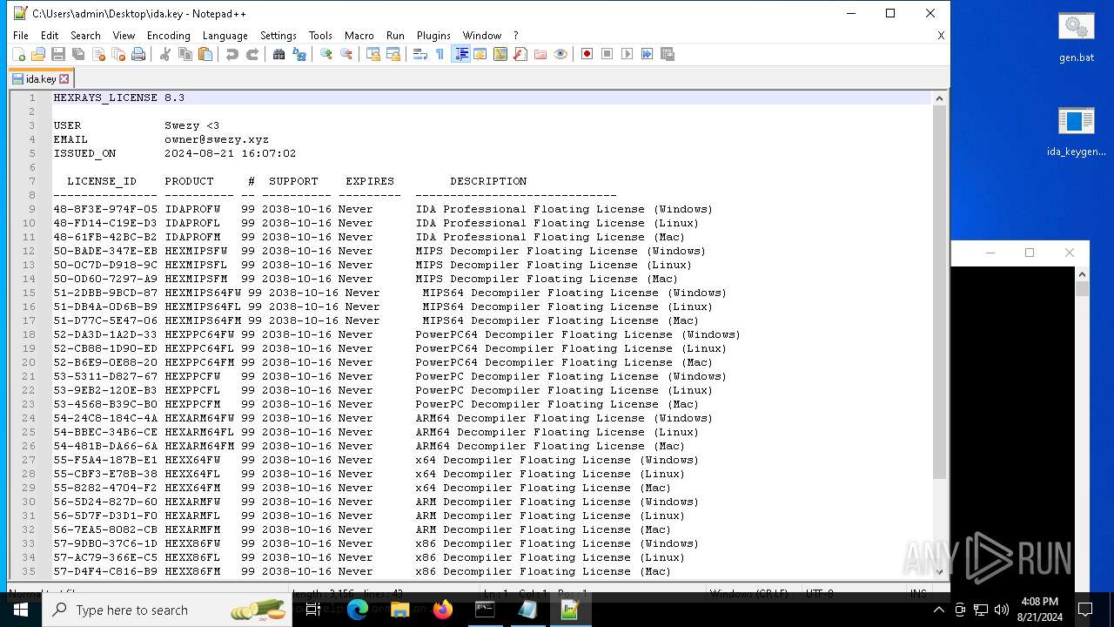Open Folder as Workspace panel
The height and width of the screenshot is (627, 1114).
coord(540,54)
